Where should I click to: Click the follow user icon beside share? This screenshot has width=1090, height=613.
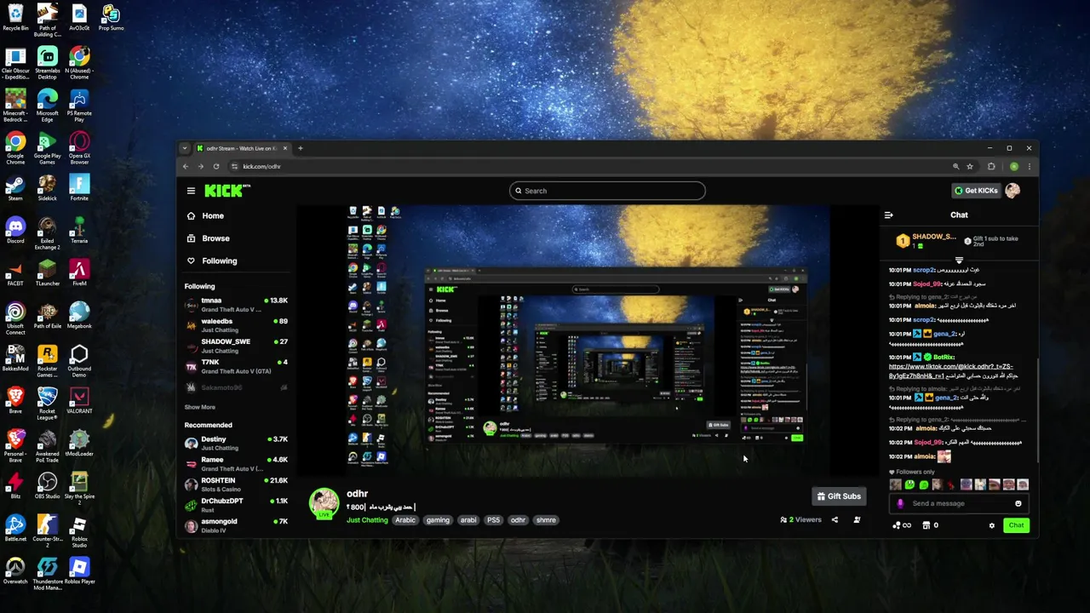(857, 519)
